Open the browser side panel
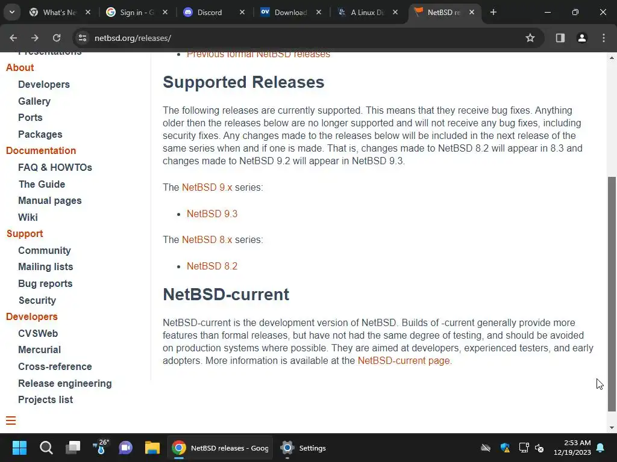This screenshot has height=462, width=617. coord(560,38)
